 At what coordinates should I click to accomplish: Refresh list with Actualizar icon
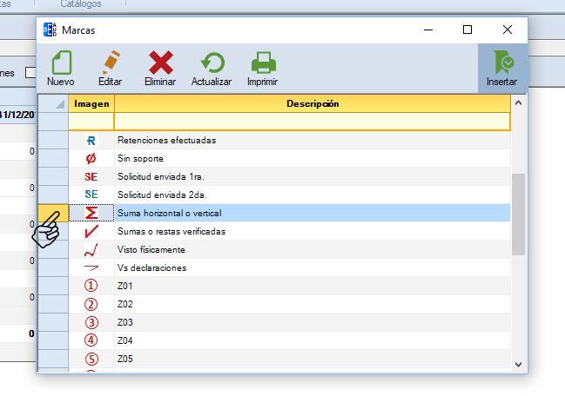211,63
